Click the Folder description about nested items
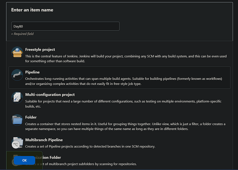The height and width of the screenshot is (170, 238). tap(125, 126)
